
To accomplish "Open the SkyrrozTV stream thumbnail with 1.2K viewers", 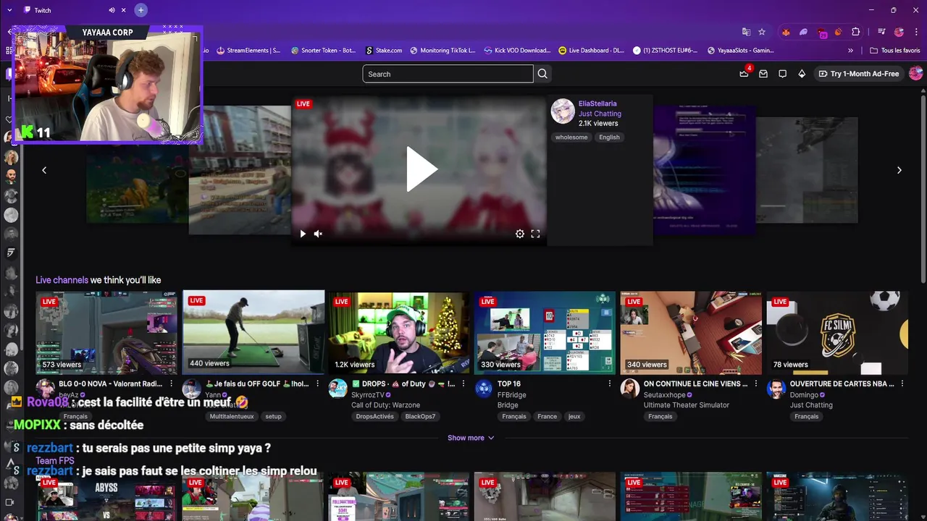I will [399, 332].
